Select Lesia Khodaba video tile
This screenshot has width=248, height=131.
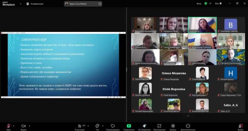[x=202, y=57]
